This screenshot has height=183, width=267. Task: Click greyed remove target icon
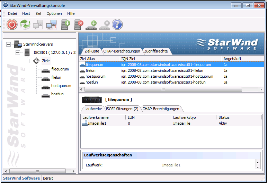point(104,25)
